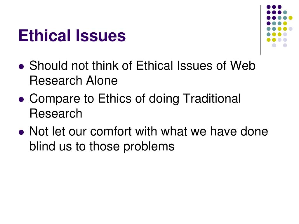Click the rightmost yellow dot in dot pattern

point(291,18)
